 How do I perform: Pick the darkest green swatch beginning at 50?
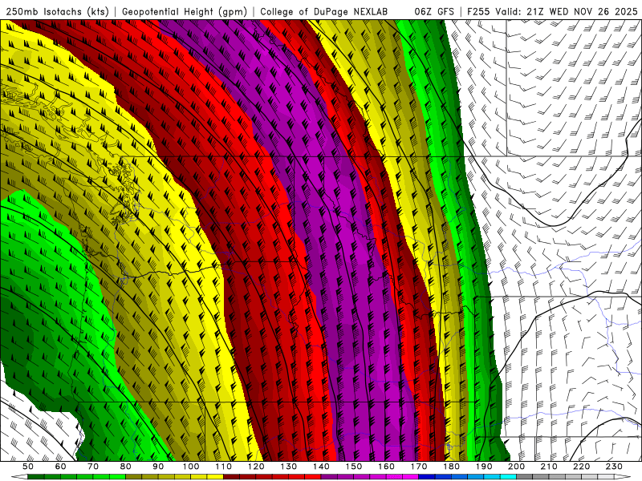point(36,477)
